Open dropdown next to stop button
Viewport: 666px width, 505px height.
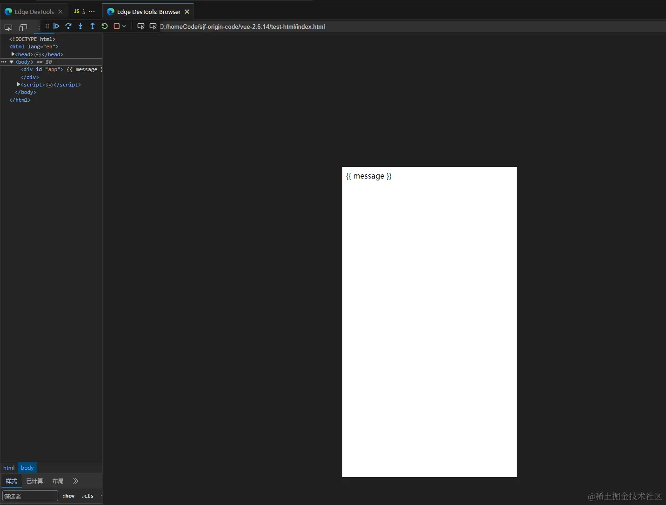pos(124,26)
